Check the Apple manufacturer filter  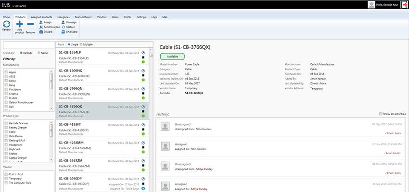[6, 72]
